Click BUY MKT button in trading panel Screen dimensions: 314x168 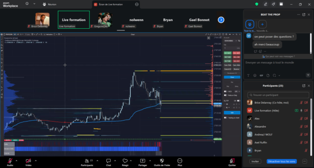click(228, 53)
